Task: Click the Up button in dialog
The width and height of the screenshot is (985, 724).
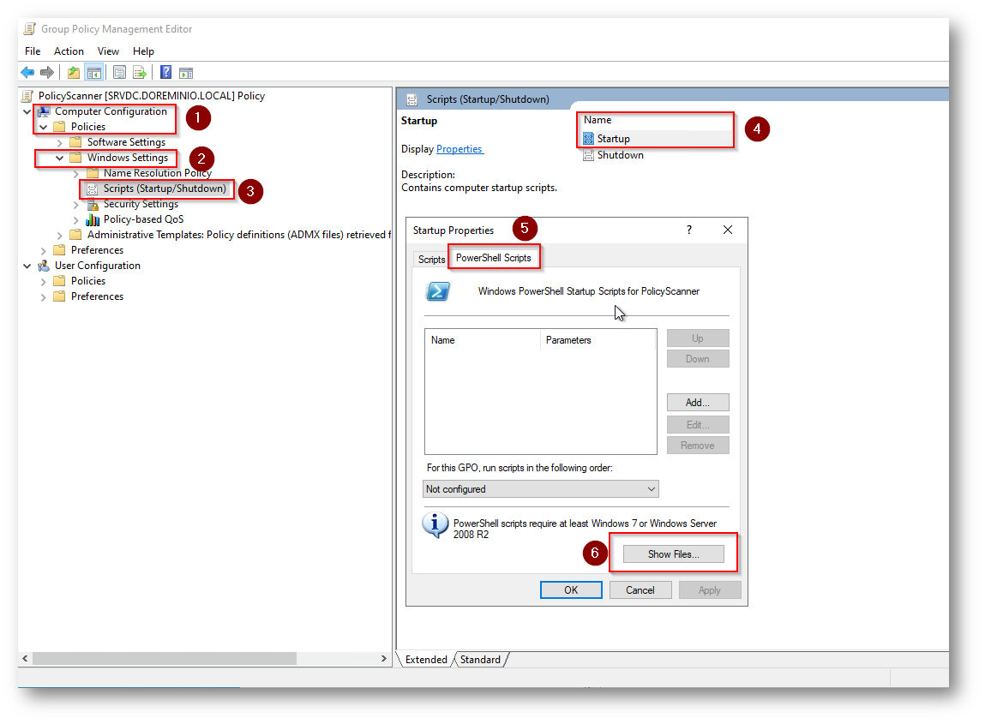Action: tap(698, 338)
